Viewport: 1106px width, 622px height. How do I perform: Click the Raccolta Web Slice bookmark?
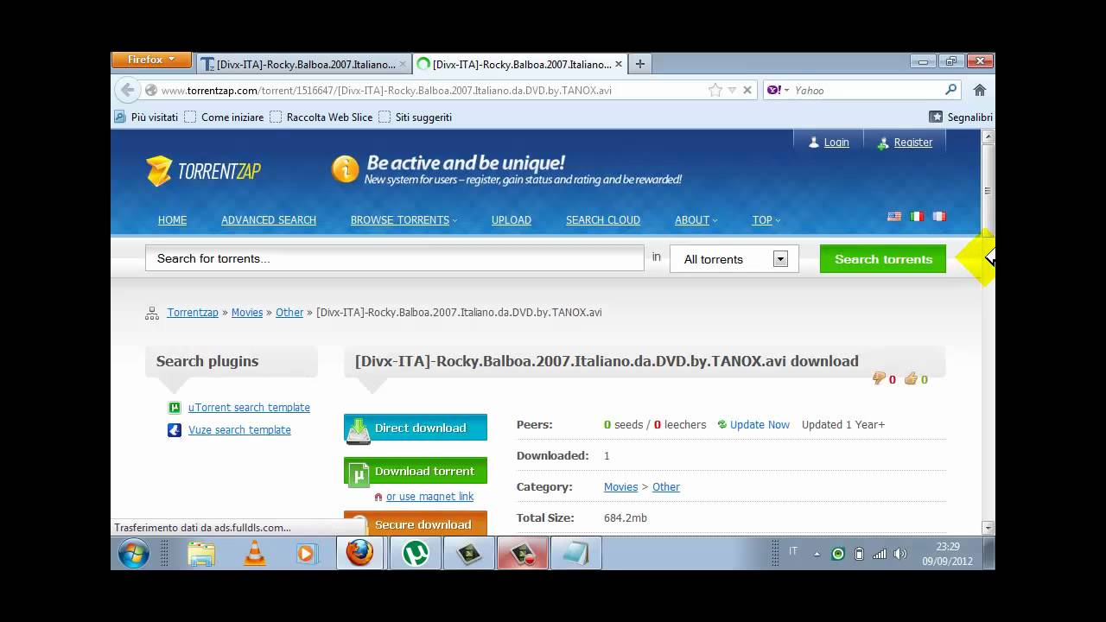[x=321, y=117]
